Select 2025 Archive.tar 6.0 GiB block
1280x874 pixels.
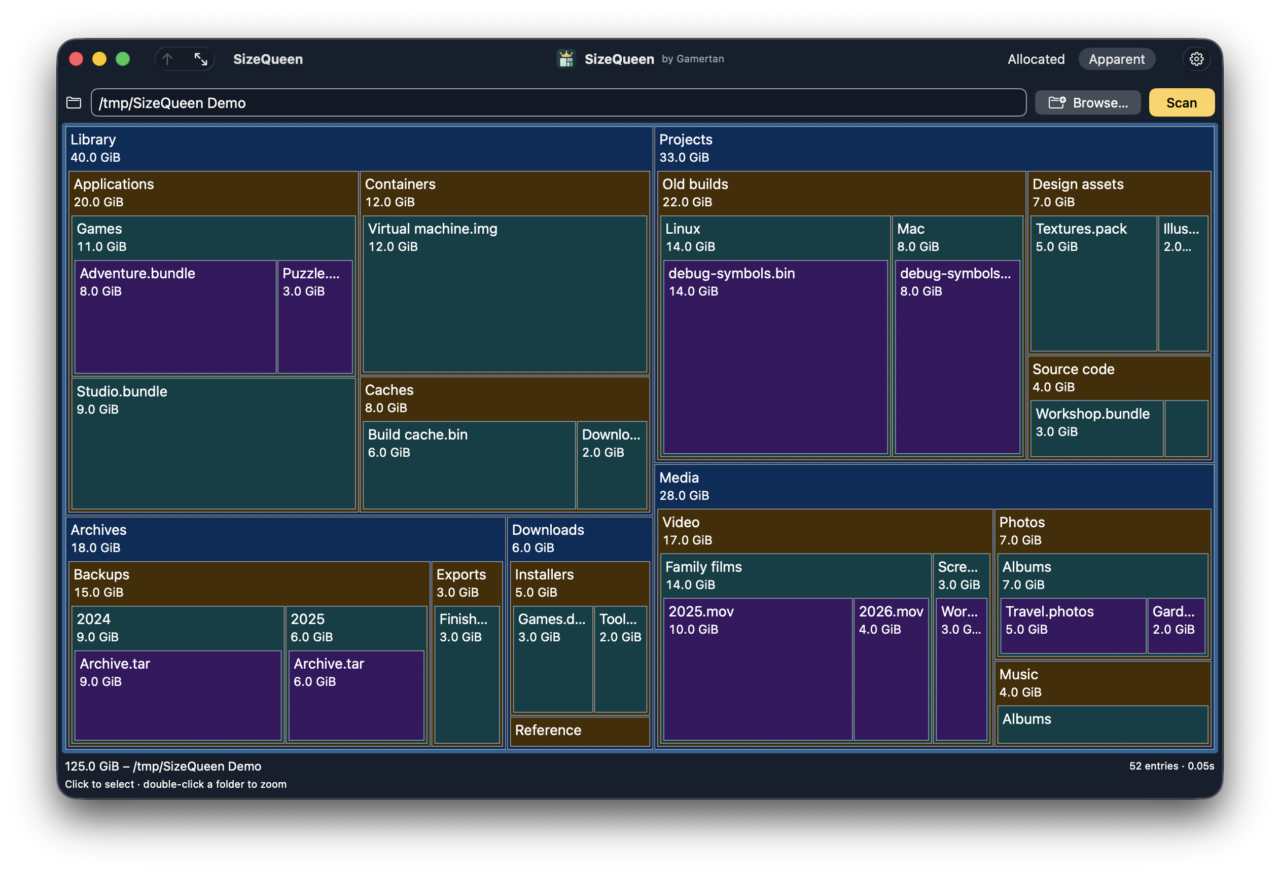357,696
